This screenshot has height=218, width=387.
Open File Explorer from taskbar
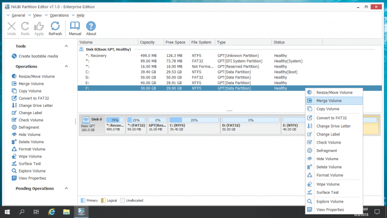[x=66, y=212]
